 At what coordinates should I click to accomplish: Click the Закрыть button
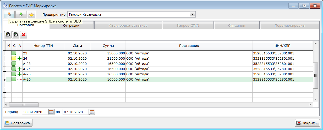[x=307, y=123]
